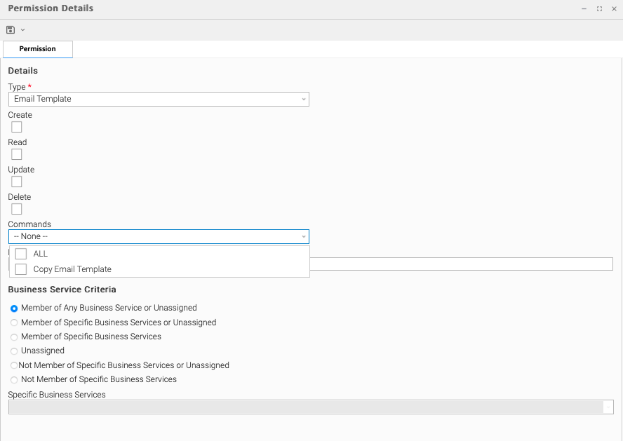Check Copy Email Template command option
623x441 pixels.
pyautogui.click(x=21, y=269)
